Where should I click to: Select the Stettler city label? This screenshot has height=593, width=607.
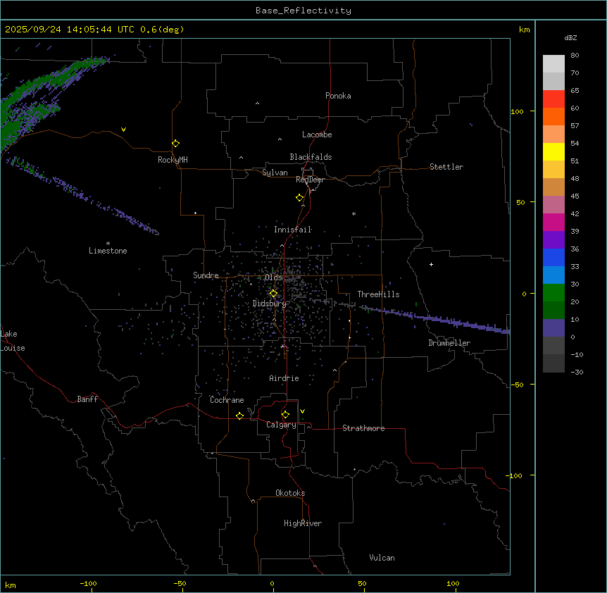(x=446, y=167)
